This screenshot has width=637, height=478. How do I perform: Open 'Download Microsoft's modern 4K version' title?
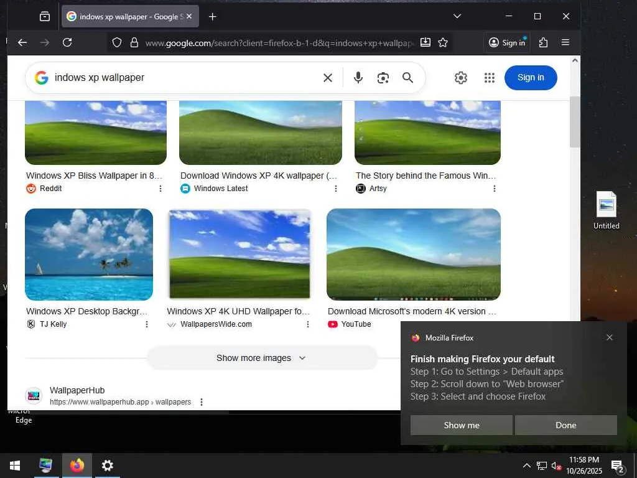click(x=412, y=311)
